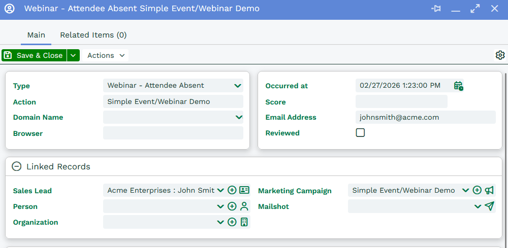Screen dimensions: 508x248
Task: Open the Actions menu
Action: [106, 55]
